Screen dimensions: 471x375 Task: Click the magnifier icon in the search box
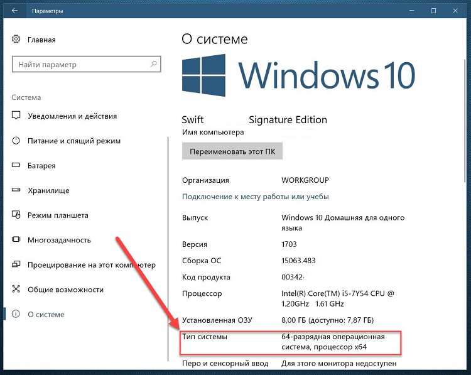[x=153, y=63]
